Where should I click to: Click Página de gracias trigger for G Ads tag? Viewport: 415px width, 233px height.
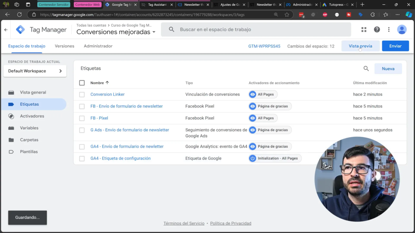click(270, 130)
